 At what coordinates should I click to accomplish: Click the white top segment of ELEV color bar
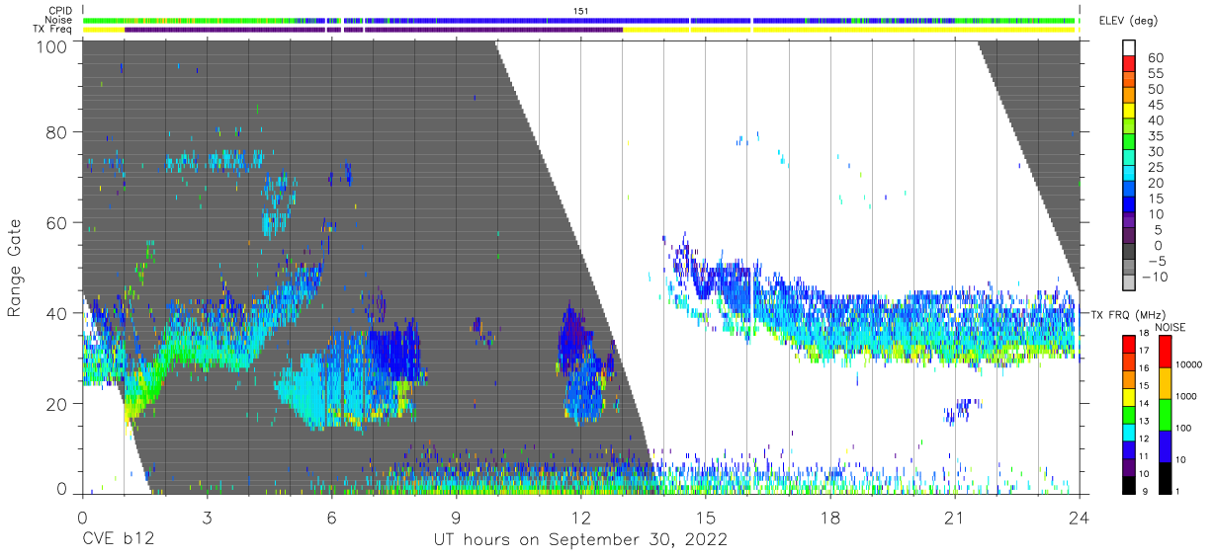[1130, 49]
